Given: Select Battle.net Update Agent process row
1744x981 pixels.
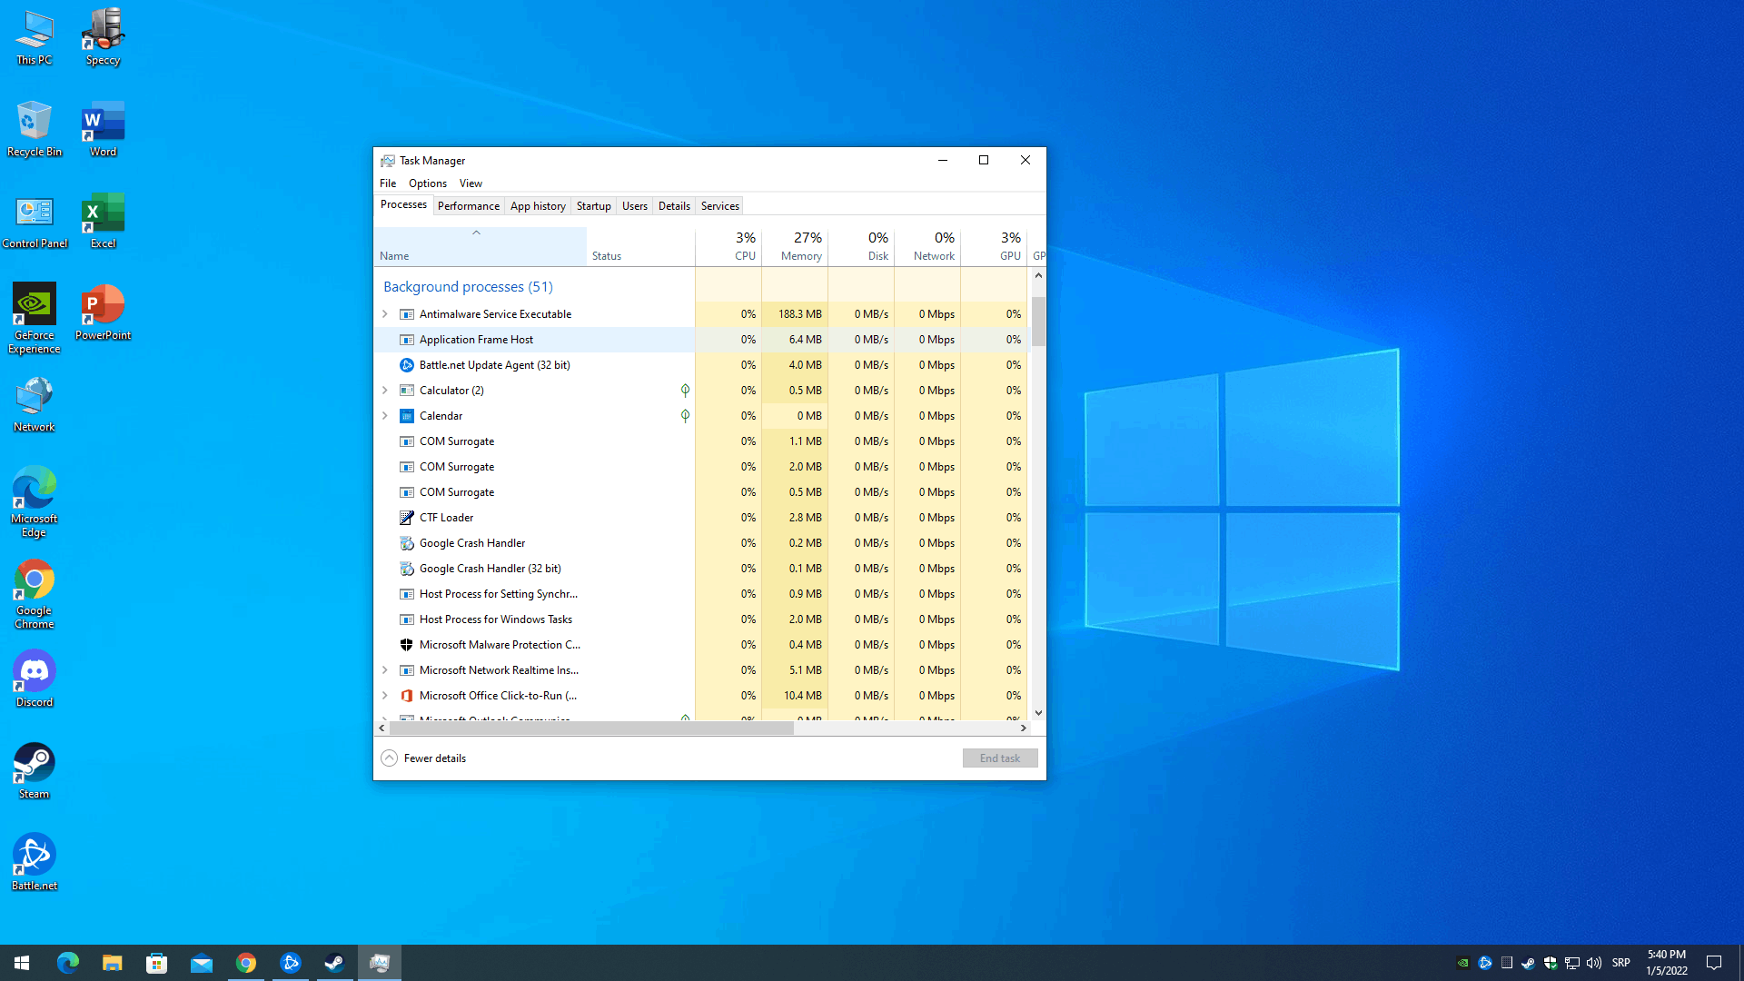Looking at the screenshot, I should [x=494, y=365].
